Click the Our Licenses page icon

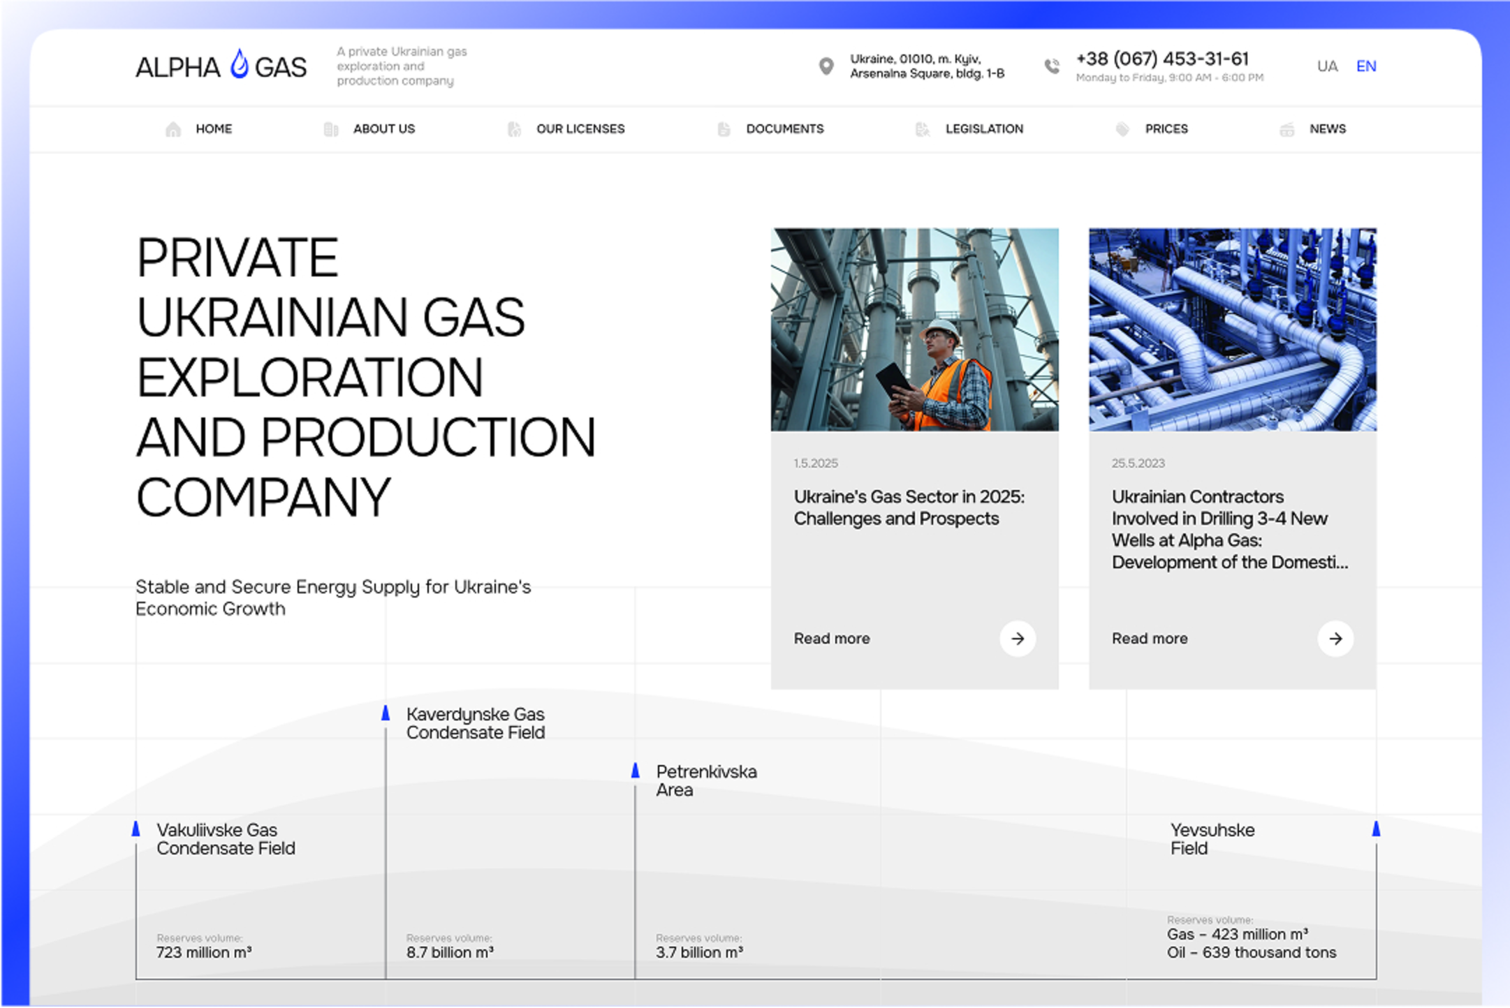pos(515,128)
